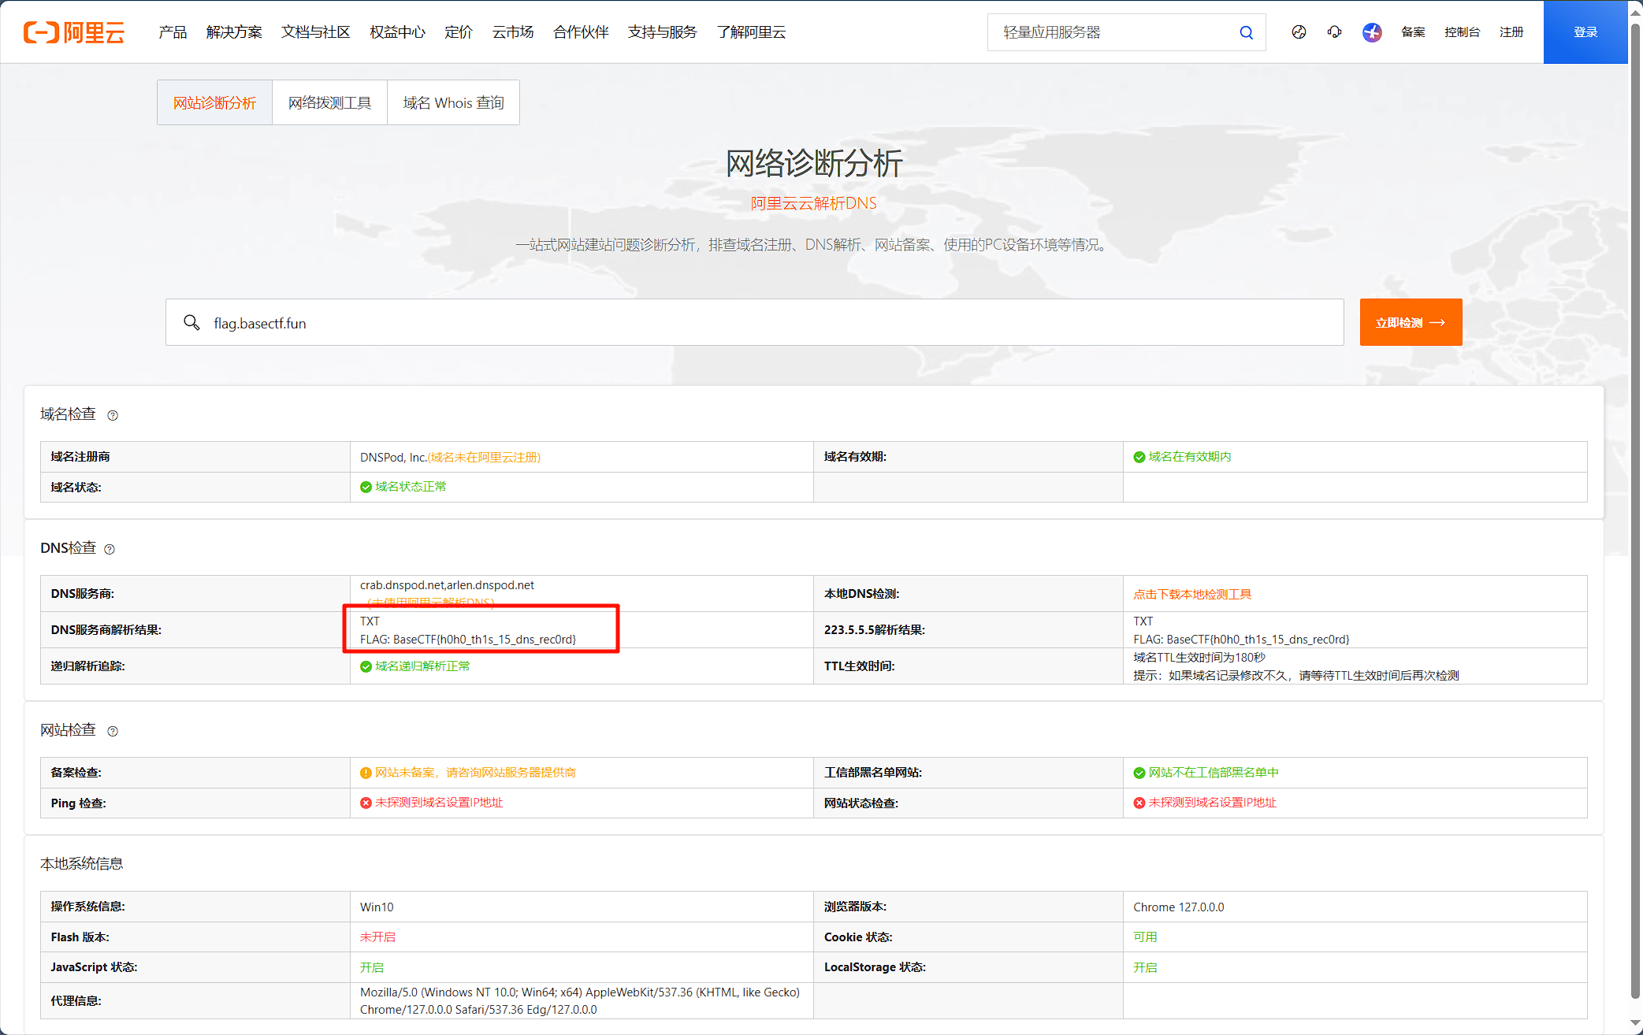Screen dimensions: 1643x1035
Task: Click the 立即检测 button
Action: point(1411,322)
